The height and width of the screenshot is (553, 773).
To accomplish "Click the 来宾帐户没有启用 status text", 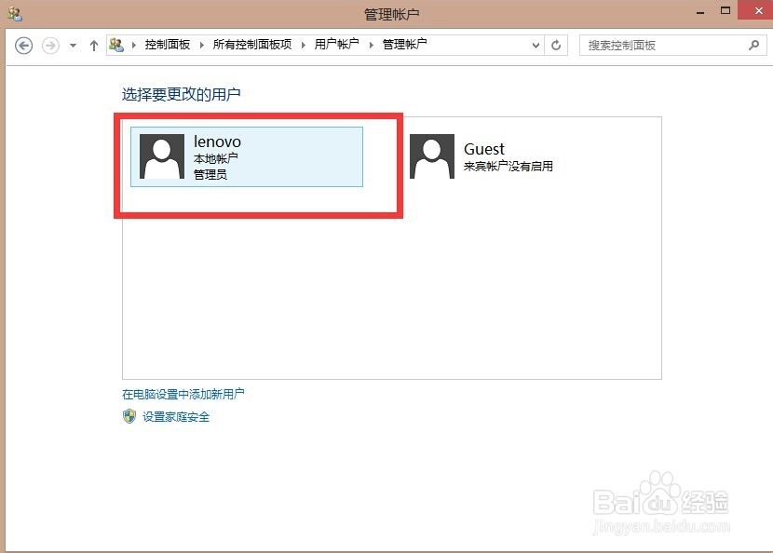I will (509, 166).
